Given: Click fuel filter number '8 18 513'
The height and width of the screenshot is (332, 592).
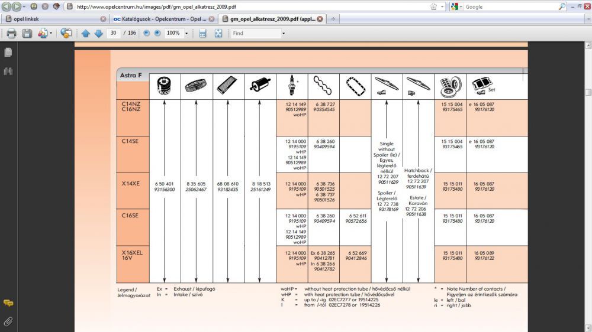Looking at the screenshot, I should point(261,184).
